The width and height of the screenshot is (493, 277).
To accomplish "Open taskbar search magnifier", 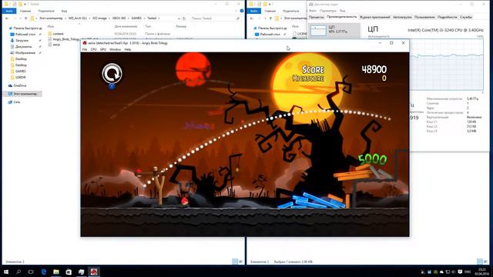I will [x=18, y=272].
